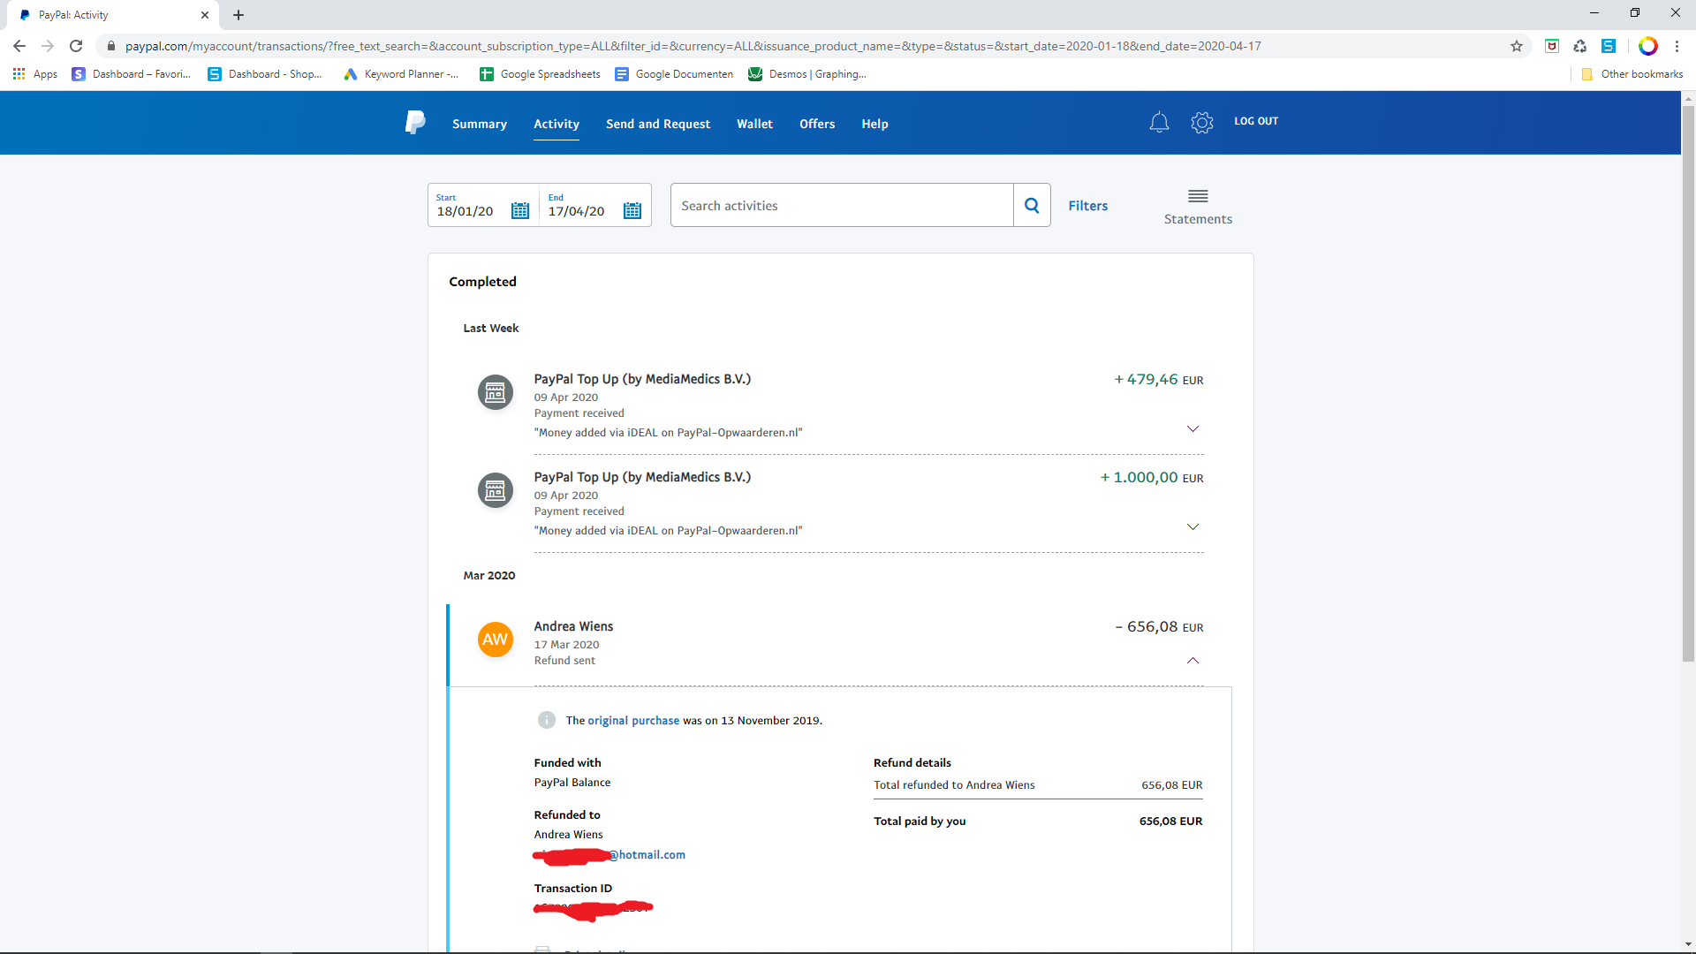Open Google Spreadsheets bookmark
1696x954 pixels.
[540, 74]
